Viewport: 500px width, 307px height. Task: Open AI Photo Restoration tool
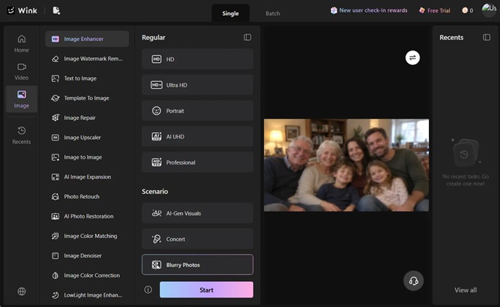(87, 216)
